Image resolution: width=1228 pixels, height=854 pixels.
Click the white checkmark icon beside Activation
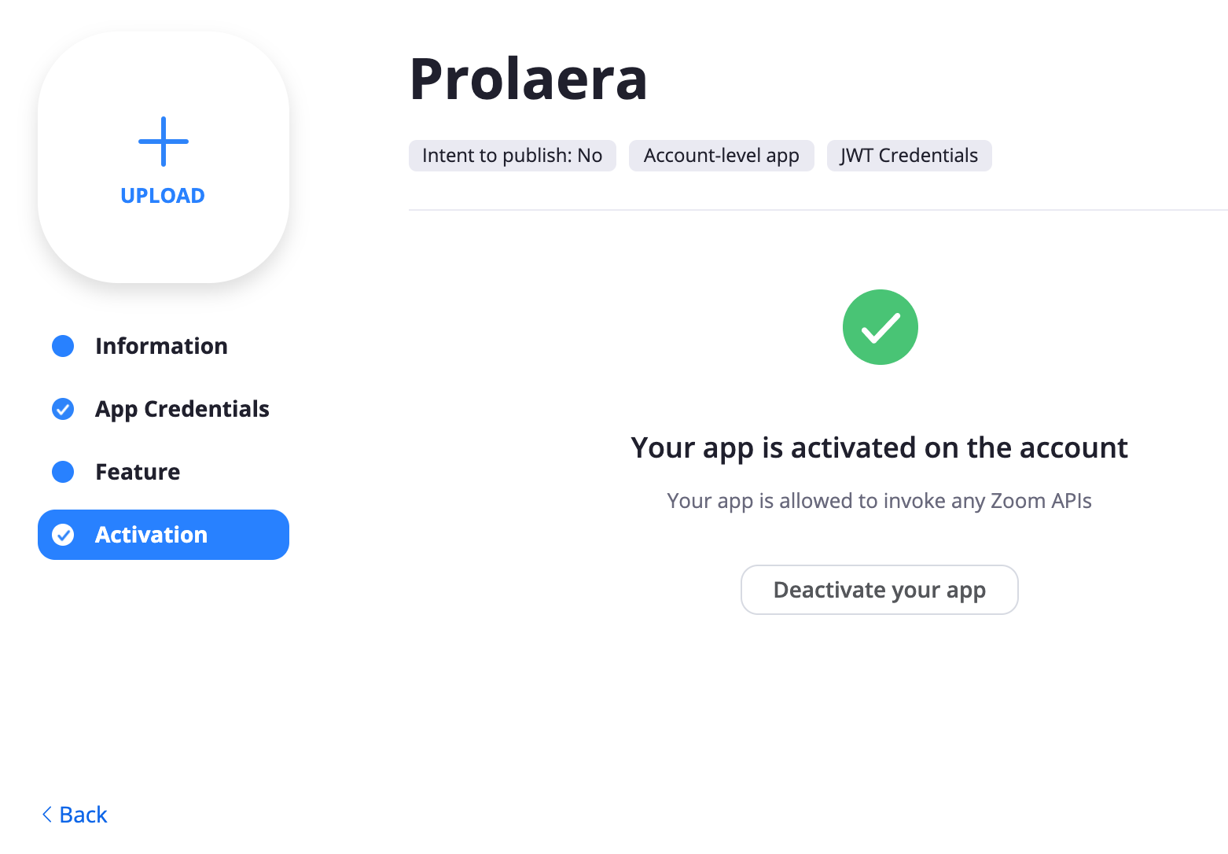63,535
